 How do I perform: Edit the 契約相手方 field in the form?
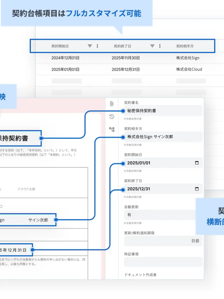[163, 137]
